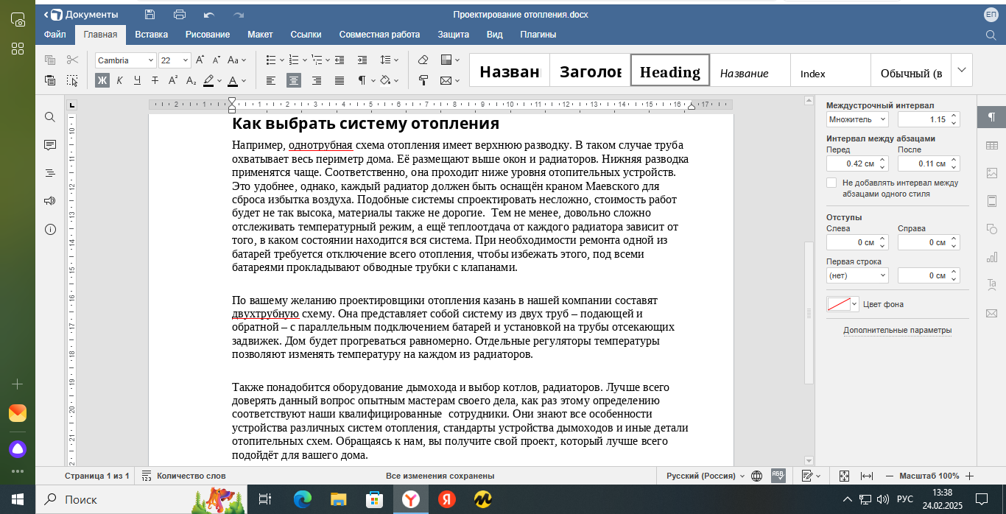Apply italic formatting with К button
Viewport: 1006px width, 514px height.
tap(119, 80)
